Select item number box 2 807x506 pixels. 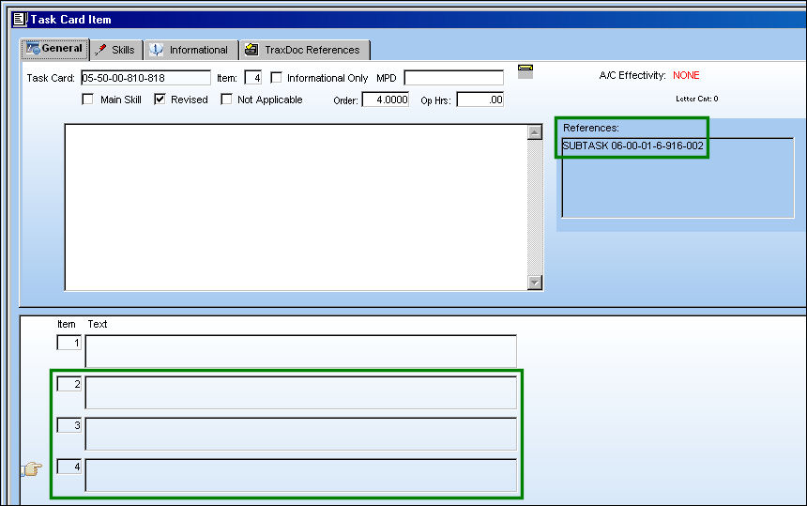tap(69, 384)
